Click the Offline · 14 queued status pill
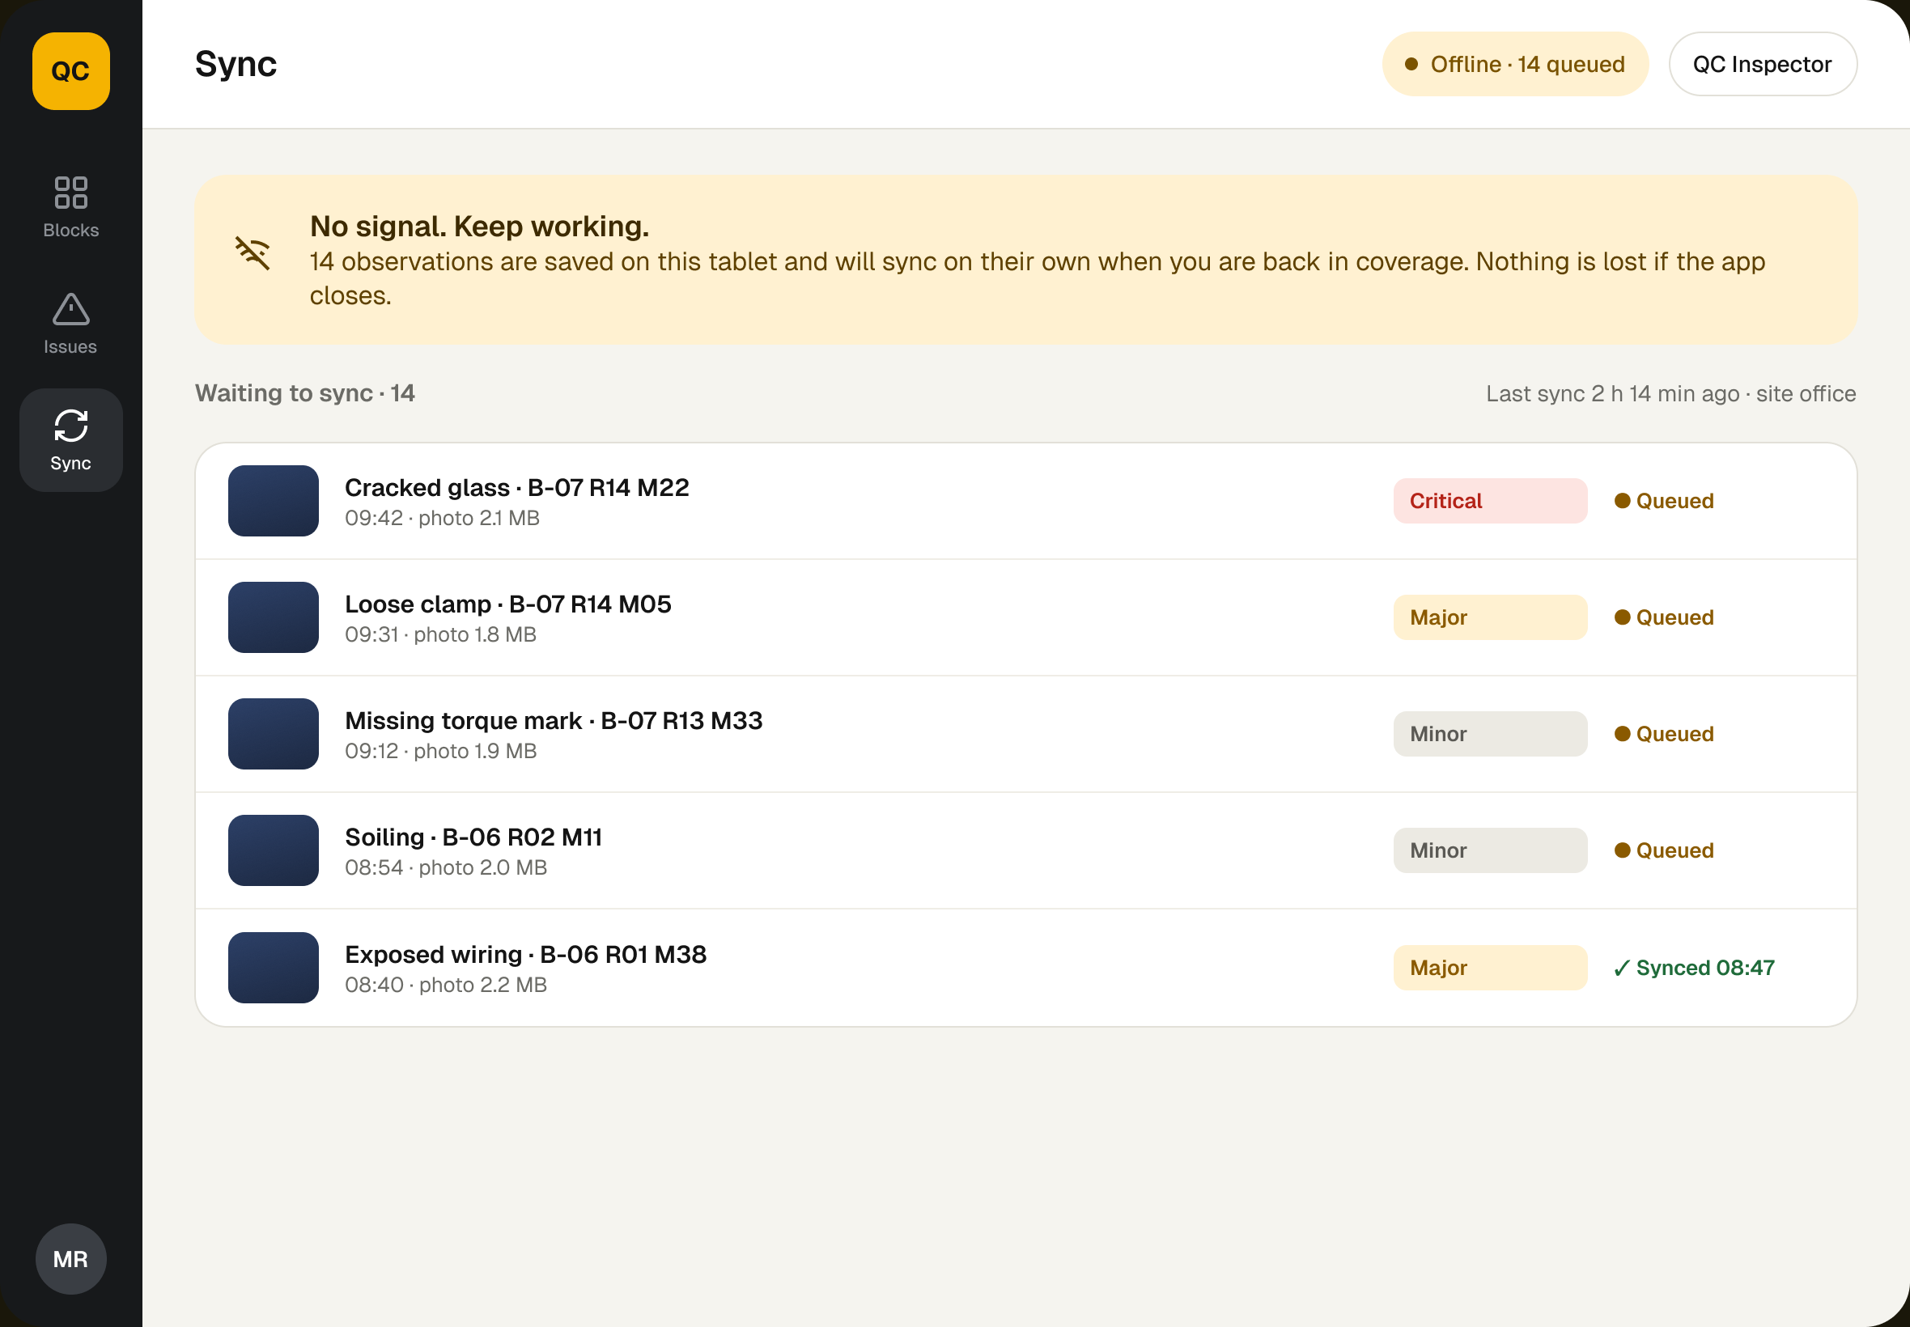1910x1327 pixels. (1515, 64)
